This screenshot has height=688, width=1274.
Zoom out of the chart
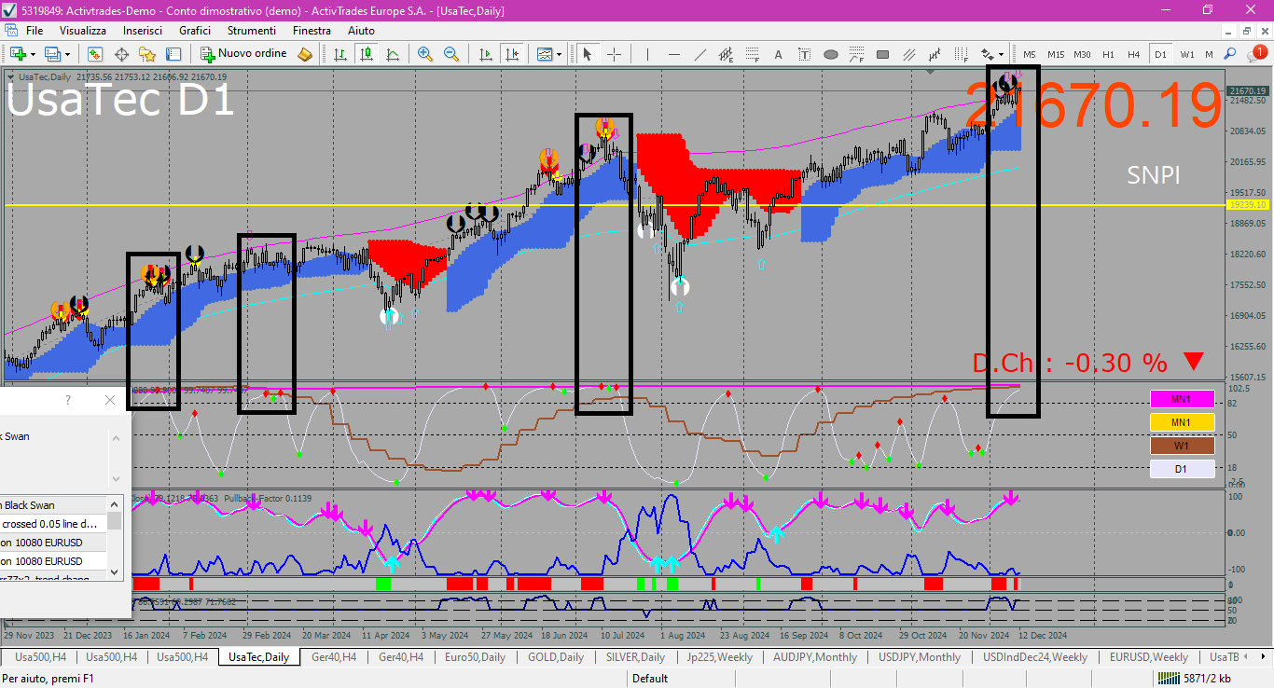[451, 54]
